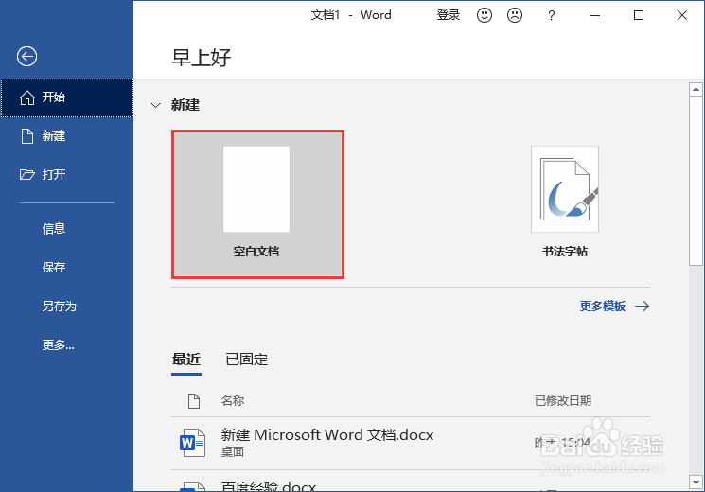This screenshot has height=492, width=705.
Task: Open Help with the question mark icon
Action: point(552,16)
